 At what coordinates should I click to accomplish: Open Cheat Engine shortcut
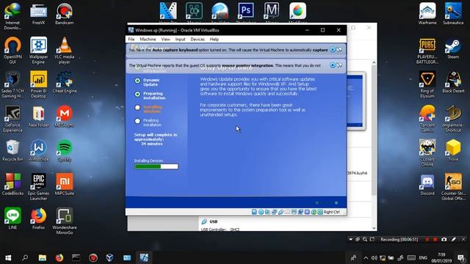click(65, 82)
